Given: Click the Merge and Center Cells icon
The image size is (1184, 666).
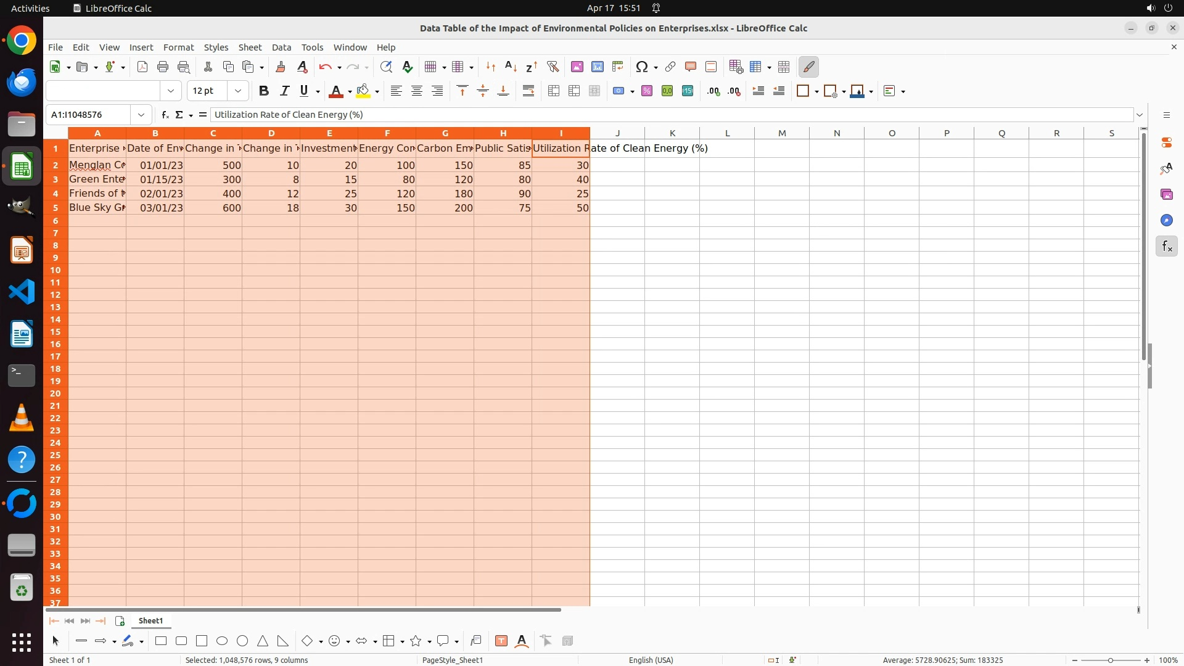Looking at the screenshot, I should (x=553, y=91).
